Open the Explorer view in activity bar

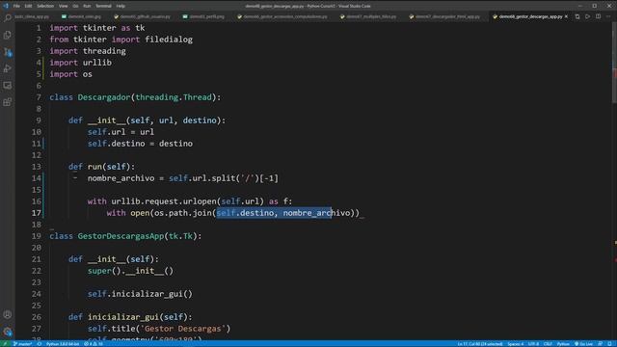7,35
